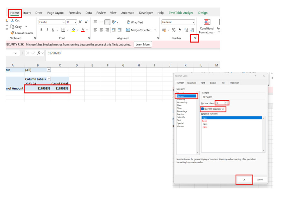Image resolution: width=299 pixels, height=199 pixels.
Task: Expand the General number format dropdown
Action: (x=193, y=22)
